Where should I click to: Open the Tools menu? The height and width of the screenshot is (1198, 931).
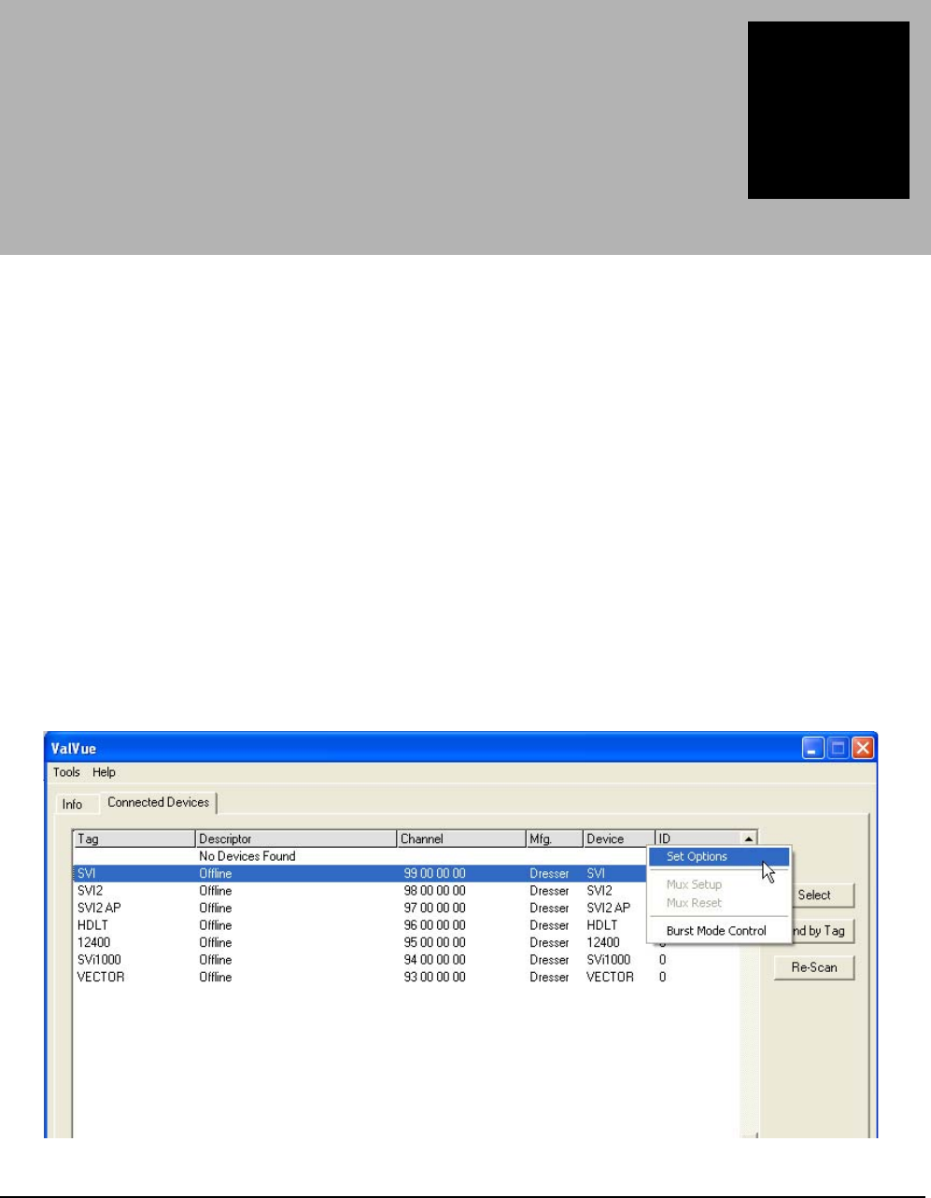66,772
